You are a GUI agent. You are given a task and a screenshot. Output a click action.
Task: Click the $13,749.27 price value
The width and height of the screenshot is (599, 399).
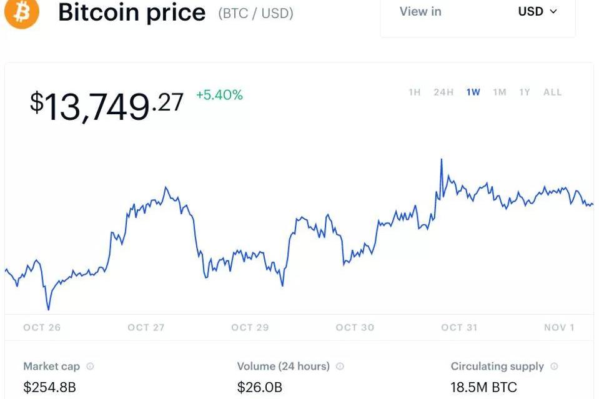click(107, 105)
